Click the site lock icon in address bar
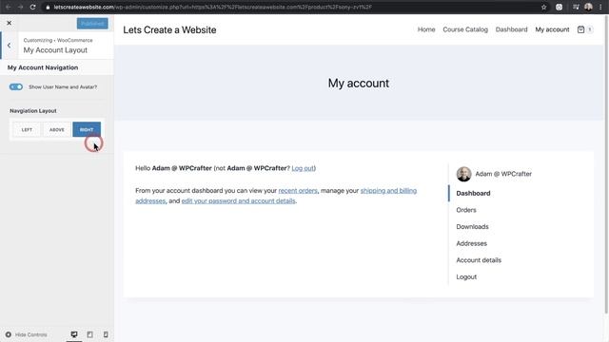Screen dimensions: 609x342 pos(48,7)
